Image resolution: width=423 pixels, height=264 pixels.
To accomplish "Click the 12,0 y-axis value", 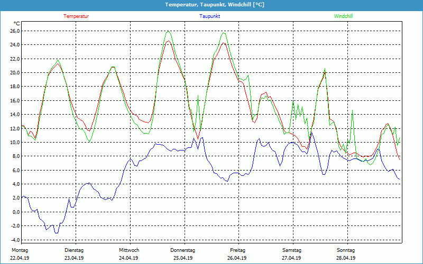I will click(x=15, y=128).
